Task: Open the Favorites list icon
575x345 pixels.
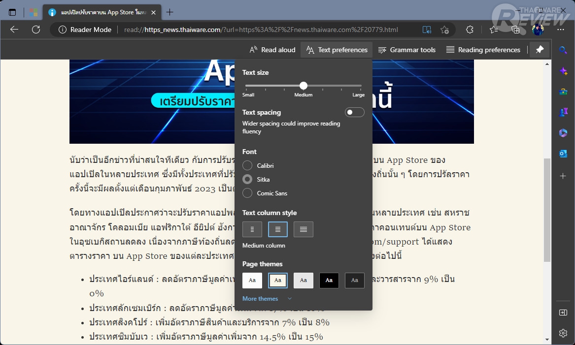Action: (x=494, y=30)
